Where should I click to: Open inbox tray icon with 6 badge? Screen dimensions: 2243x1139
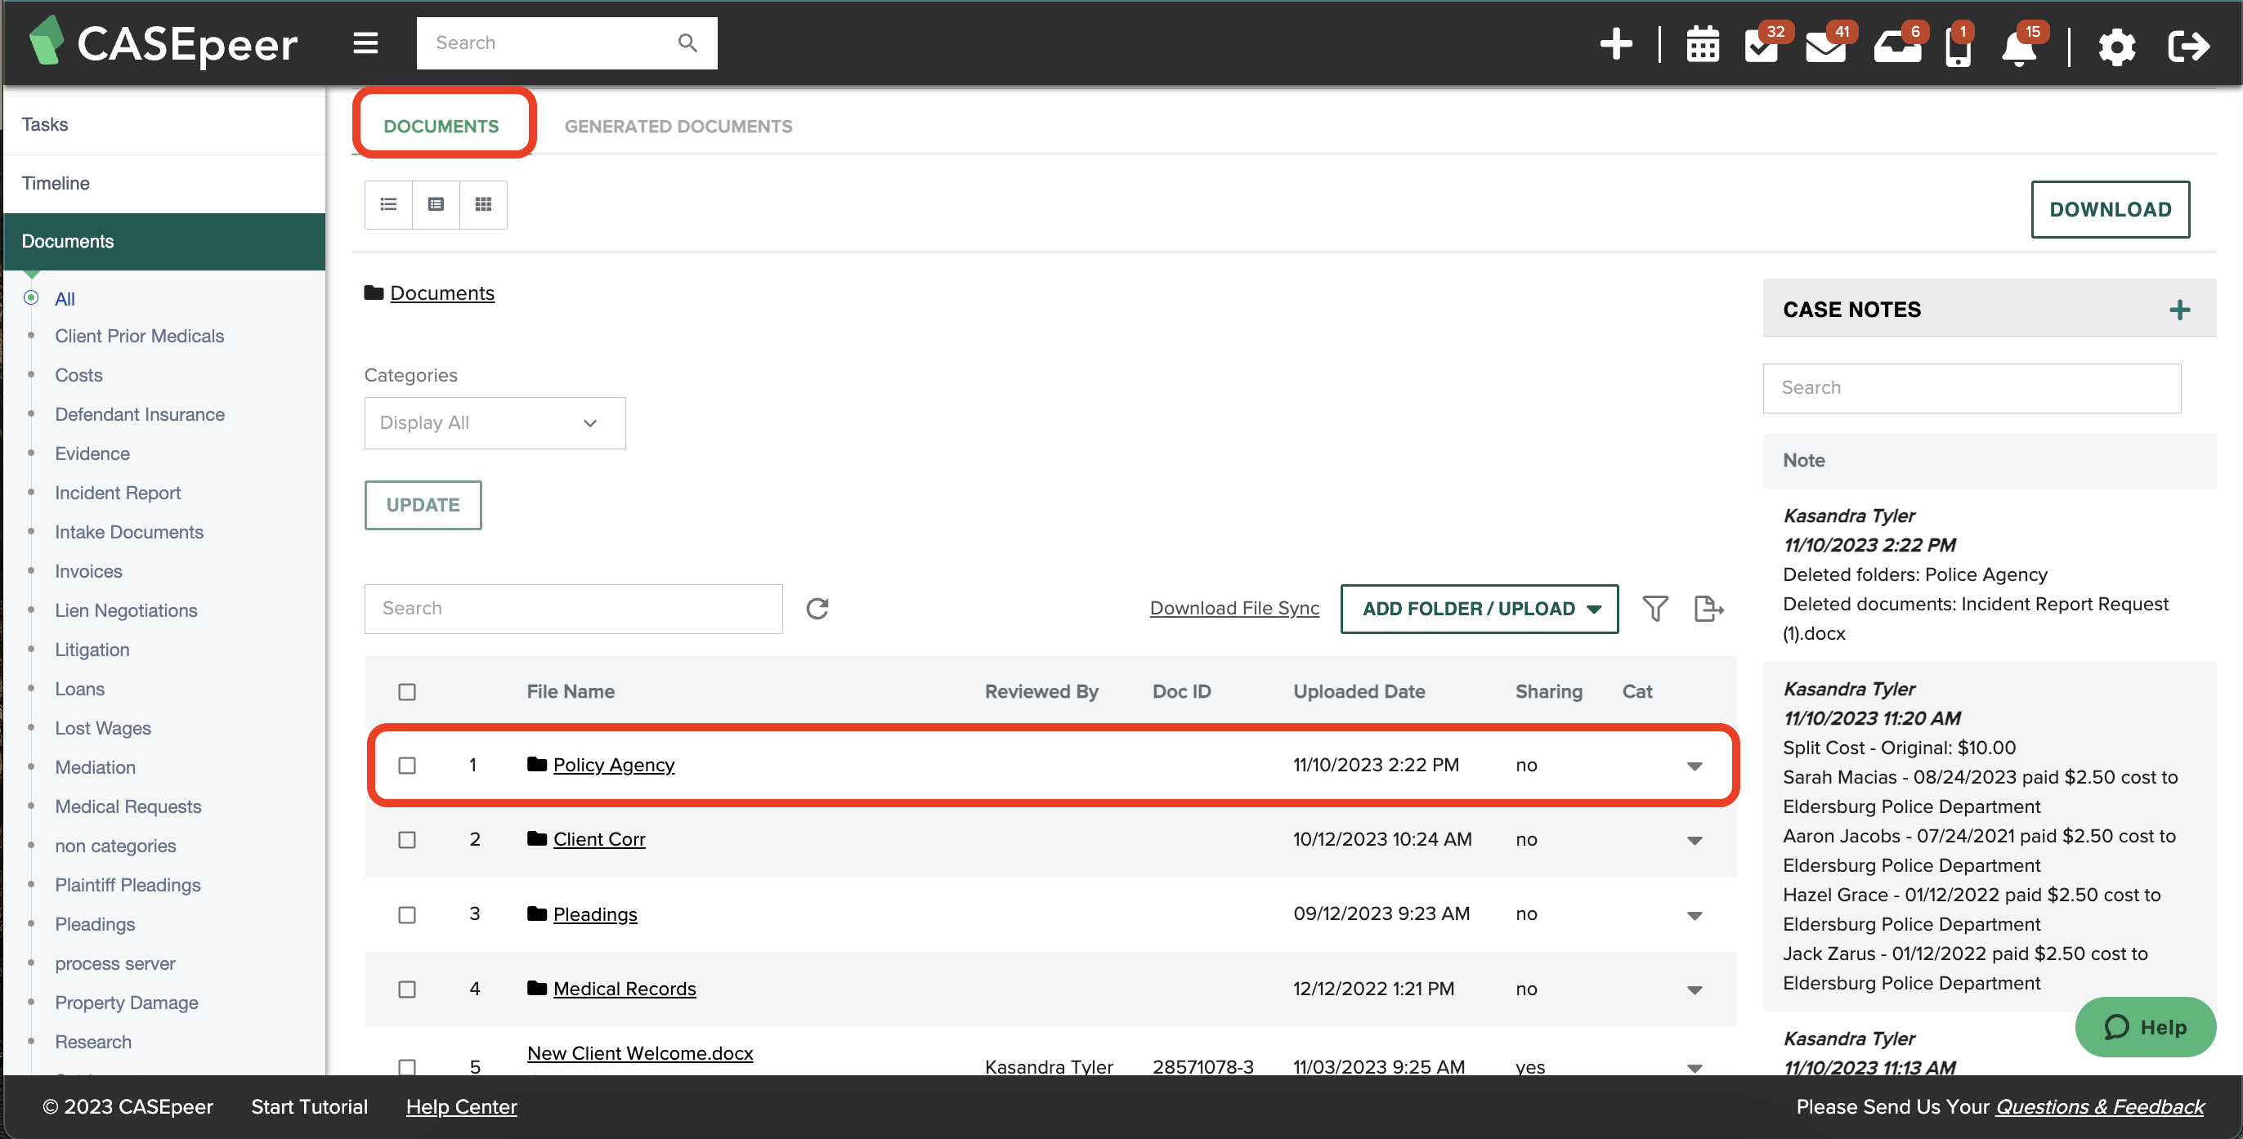point(1897,47)
